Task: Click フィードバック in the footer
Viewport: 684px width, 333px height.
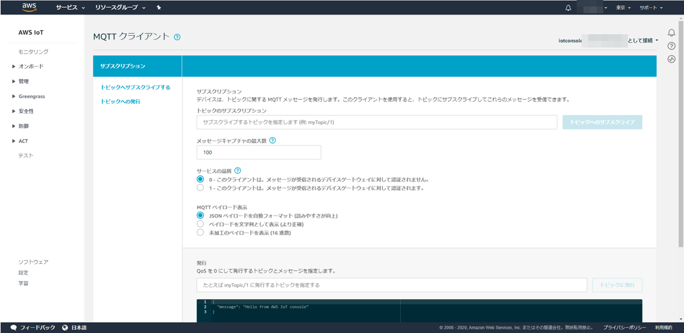Action: tap(37, 328)
